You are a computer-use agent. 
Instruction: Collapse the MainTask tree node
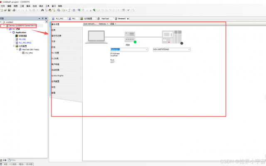click(17, 49)
